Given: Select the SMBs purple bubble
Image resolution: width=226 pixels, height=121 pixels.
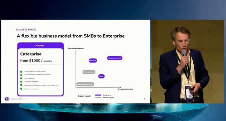Looking at the screenshot, I should tap(101, 76).
